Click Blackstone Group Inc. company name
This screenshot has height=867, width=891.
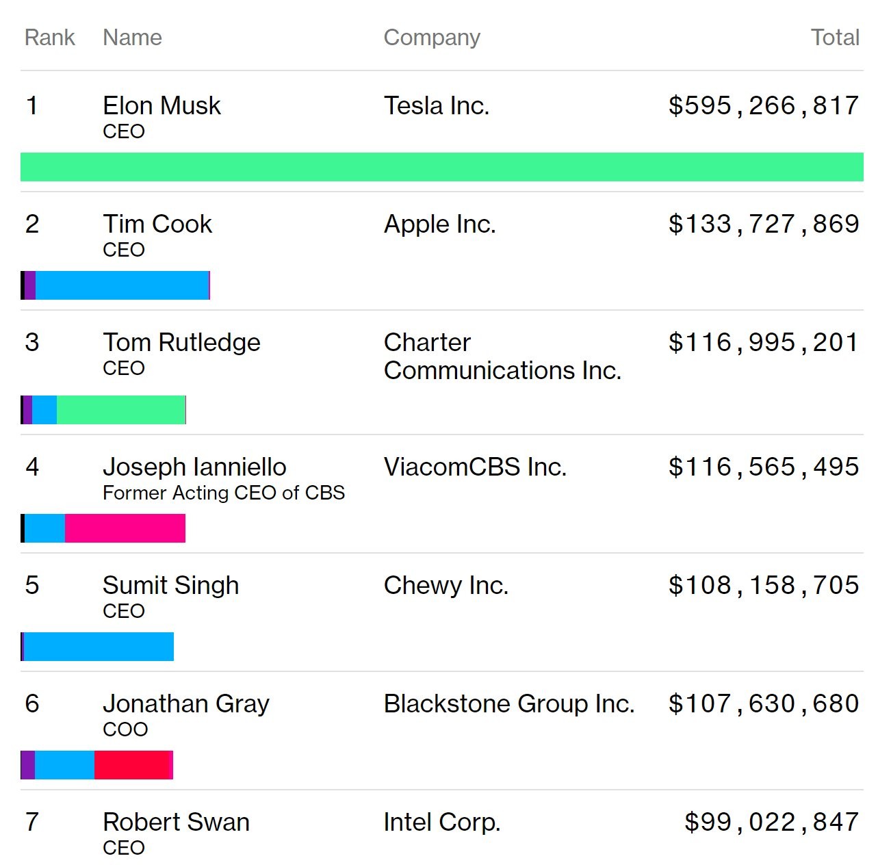[x=508, y=704]
